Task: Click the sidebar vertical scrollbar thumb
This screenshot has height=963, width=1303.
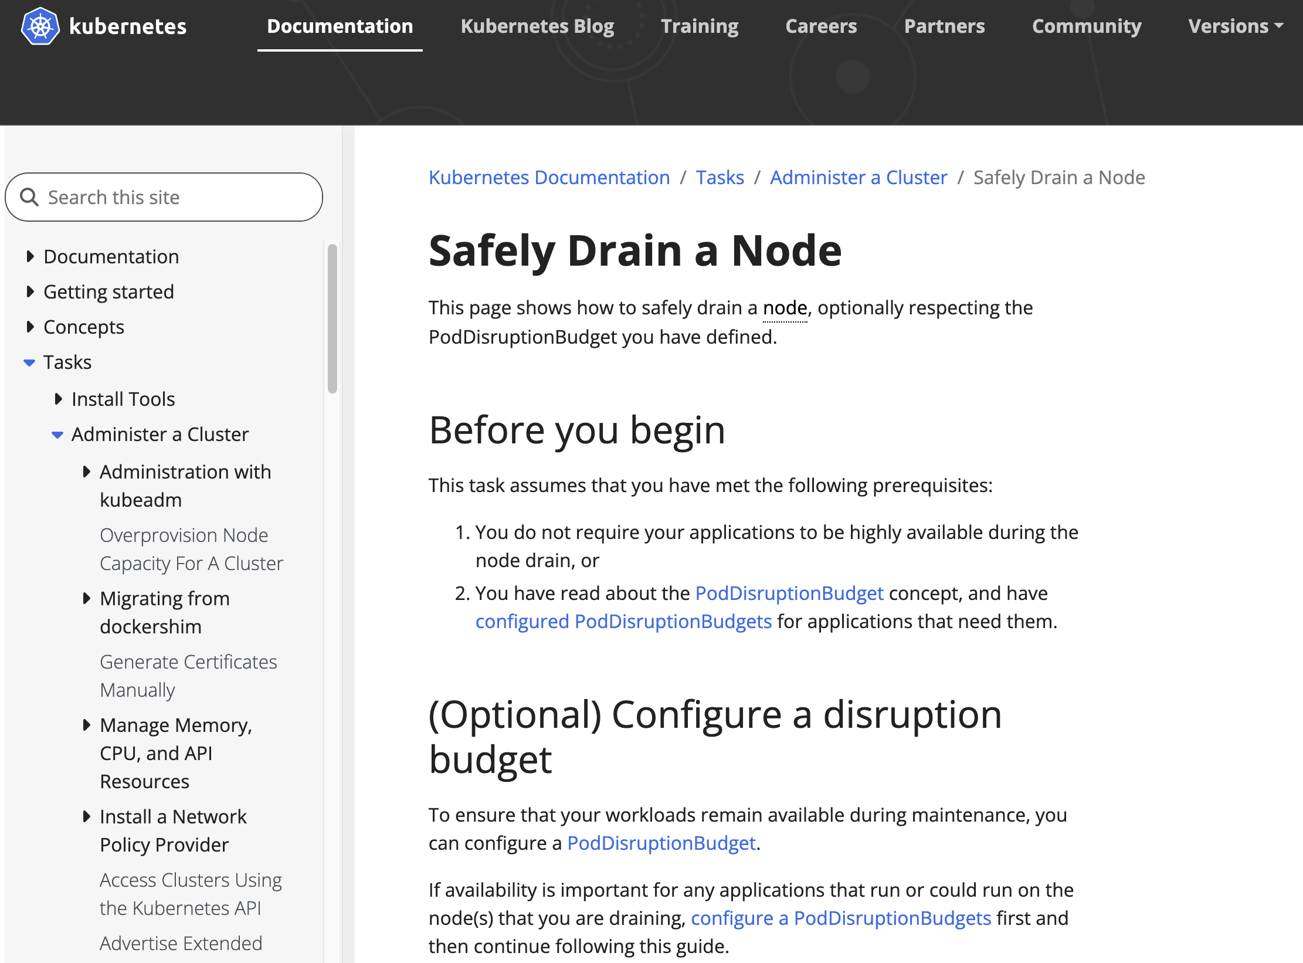Action: click(332, 318)
